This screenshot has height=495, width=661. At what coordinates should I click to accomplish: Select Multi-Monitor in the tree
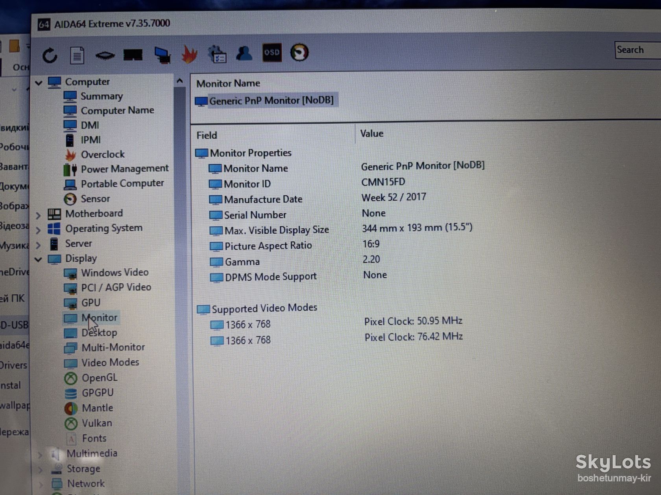pyautogui.click(x=105, y=348)
